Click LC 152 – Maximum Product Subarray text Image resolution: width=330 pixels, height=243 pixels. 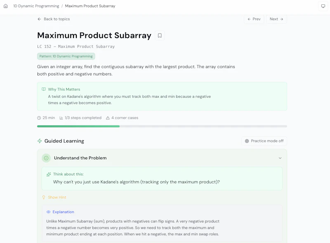(76, 47)
